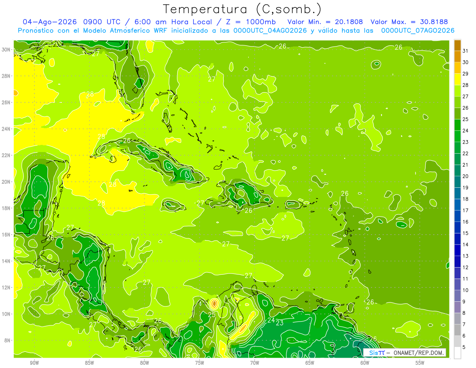Click the legend value 16
476x368 pixels.
[465, 222]
